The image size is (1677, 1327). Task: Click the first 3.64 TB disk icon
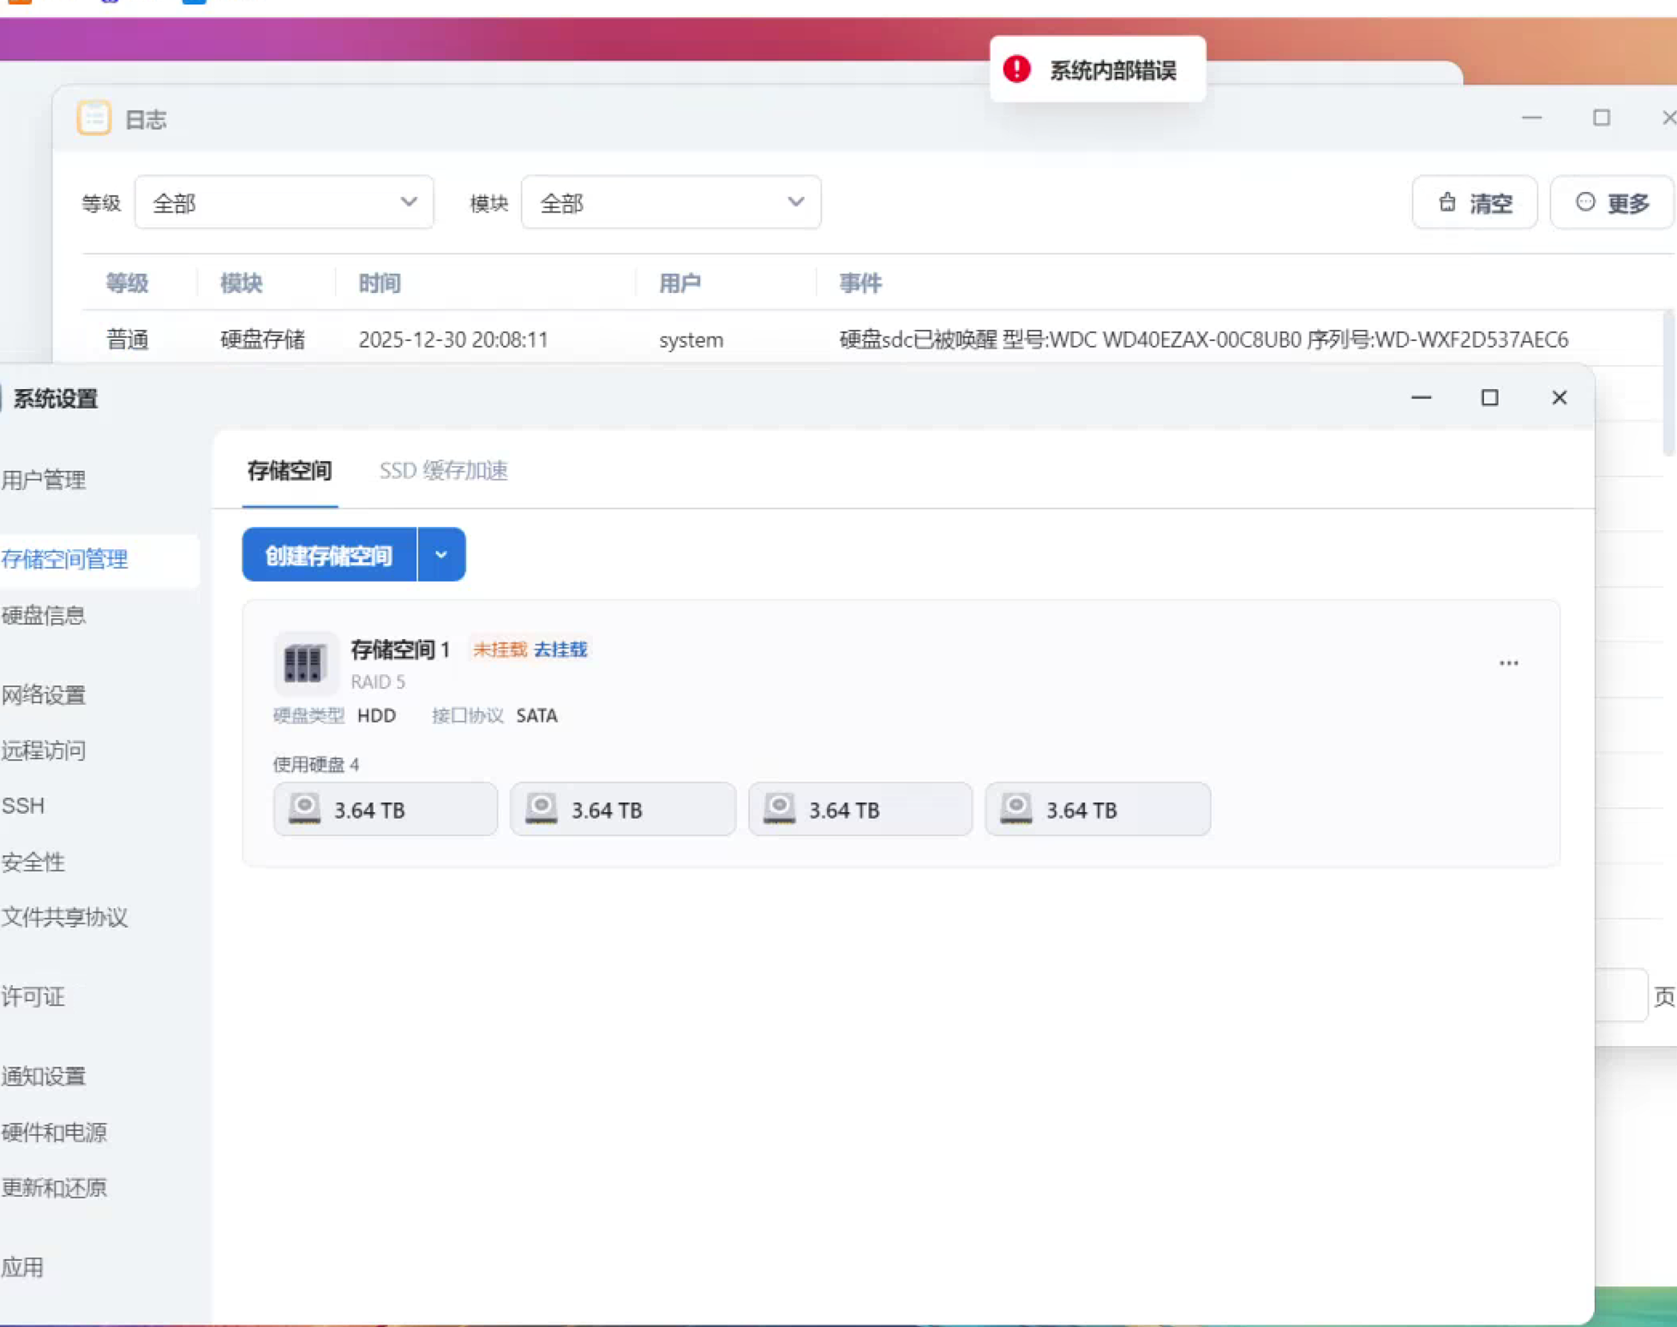tap(304, 809)
